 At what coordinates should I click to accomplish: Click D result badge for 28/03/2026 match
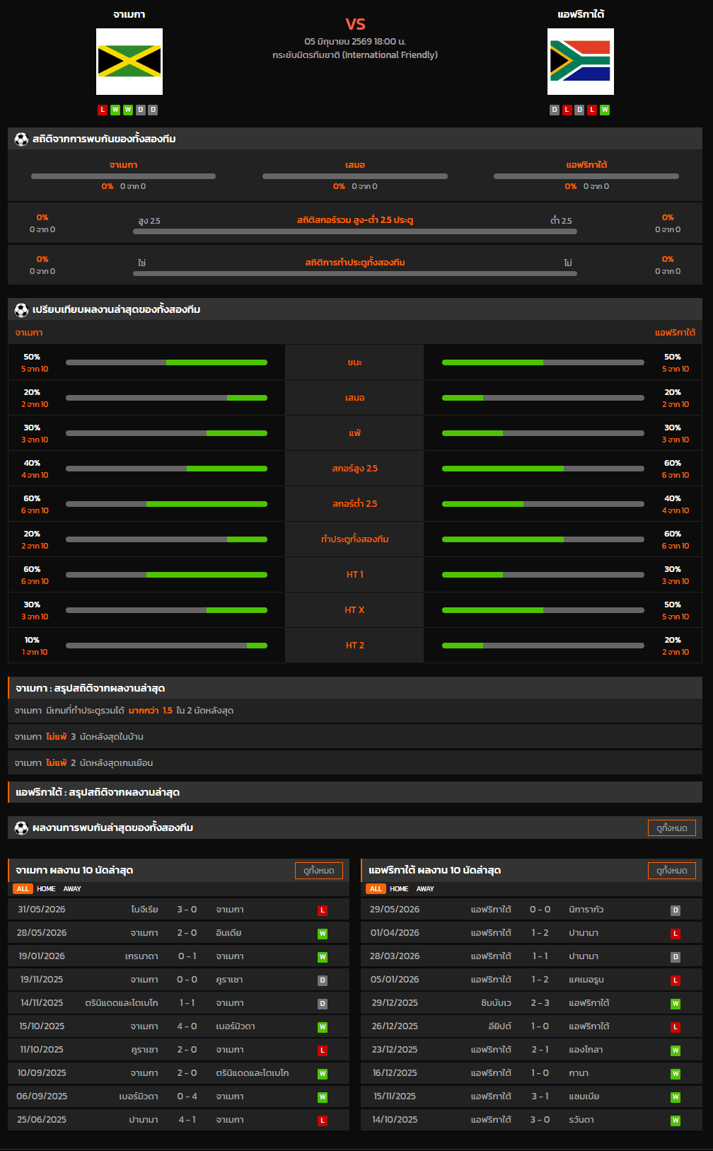coord(676,957)
